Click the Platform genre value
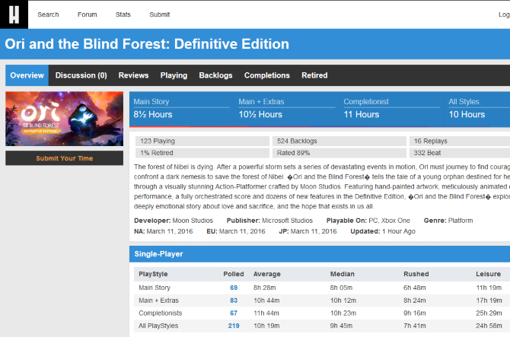Viewport: 510px width, 337px height. pos(461,221)
